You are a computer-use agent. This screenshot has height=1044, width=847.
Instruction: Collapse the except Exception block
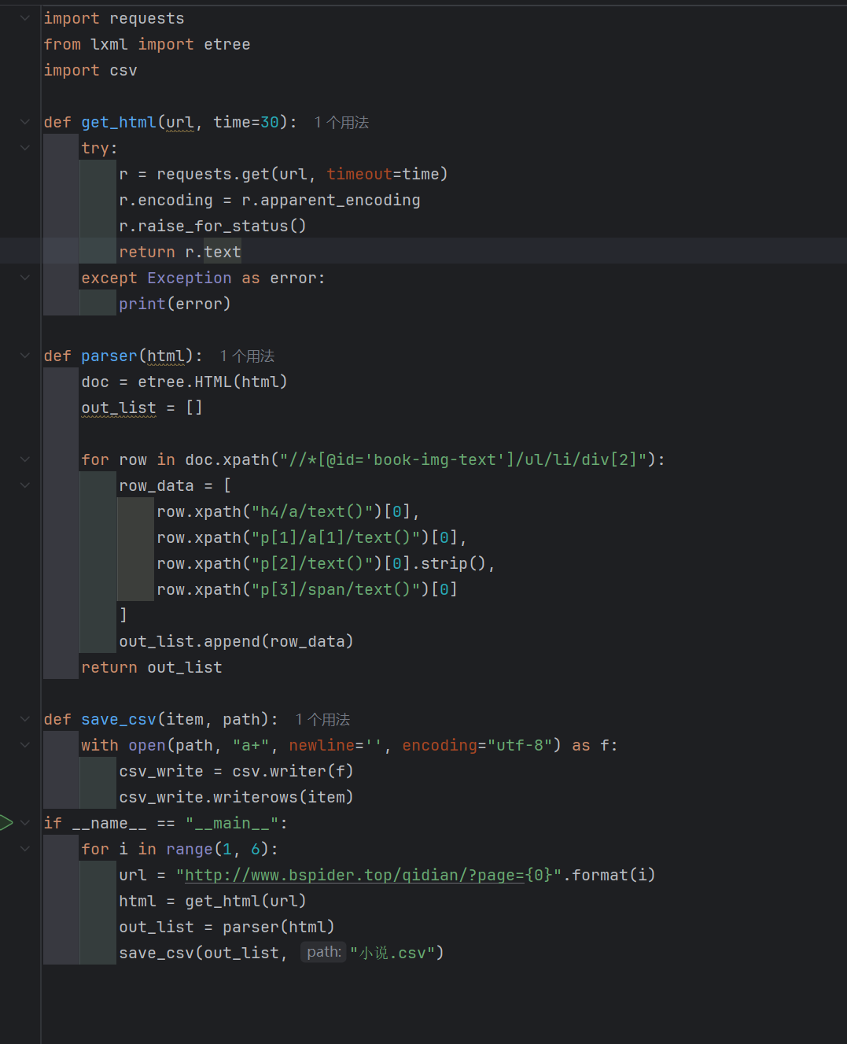(x=24, y=277)
